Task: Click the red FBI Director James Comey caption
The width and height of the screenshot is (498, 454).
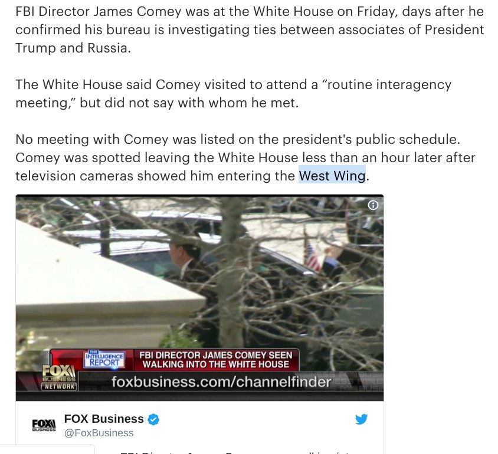Action: coord(216,360)
